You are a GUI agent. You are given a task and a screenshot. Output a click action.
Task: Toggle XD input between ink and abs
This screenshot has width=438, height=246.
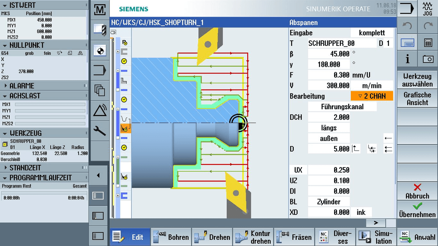pyautogui.click(x=361, y=212)
